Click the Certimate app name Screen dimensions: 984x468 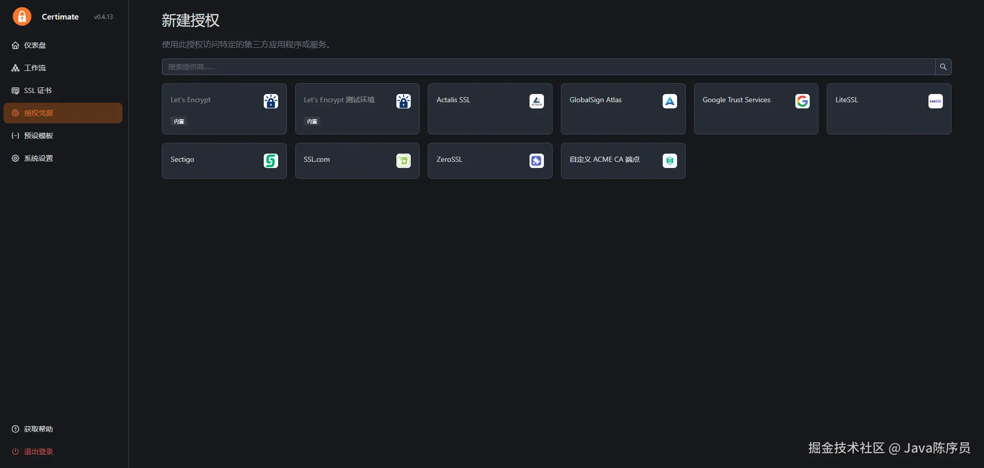[60, 16]
